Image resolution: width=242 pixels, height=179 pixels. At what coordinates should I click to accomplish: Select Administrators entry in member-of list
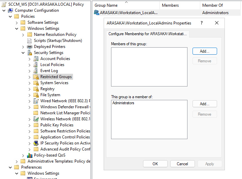pyautogui.click(x=123, y=103)
